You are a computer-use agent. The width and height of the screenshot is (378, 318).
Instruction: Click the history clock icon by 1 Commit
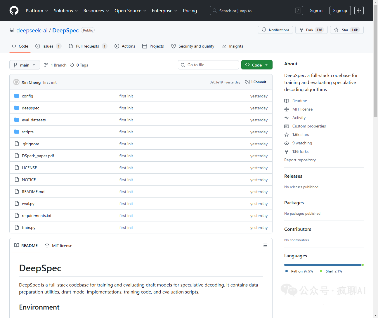(248, 82)
